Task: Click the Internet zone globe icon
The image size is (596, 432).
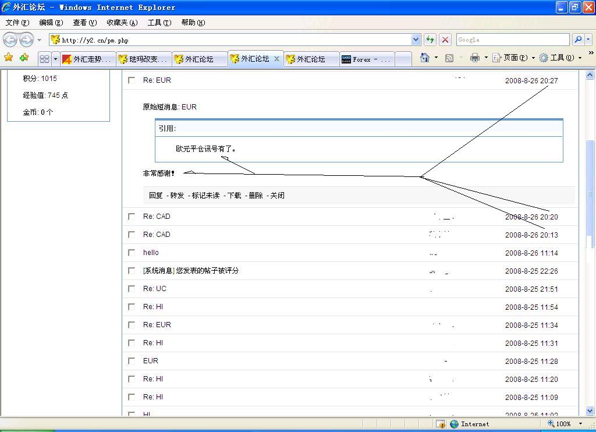Action: [x=454, y=424]
